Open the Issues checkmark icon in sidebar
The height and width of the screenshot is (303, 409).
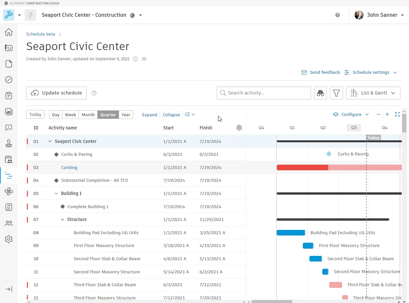coord(9,80)
